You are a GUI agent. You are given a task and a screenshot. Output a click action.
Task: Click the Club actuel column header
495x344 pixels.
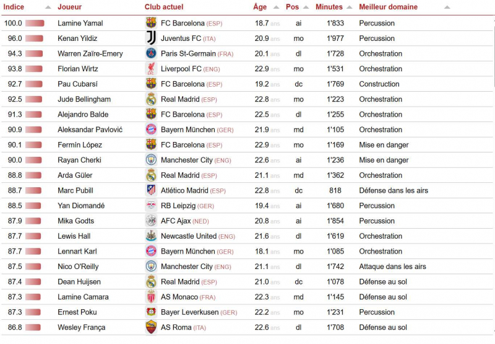[164, 7]
